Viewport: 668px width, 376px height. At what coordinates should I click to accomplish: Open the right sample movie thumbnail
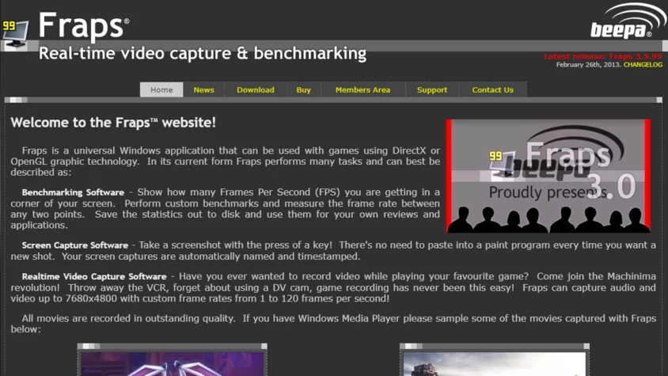click(494, 363)
